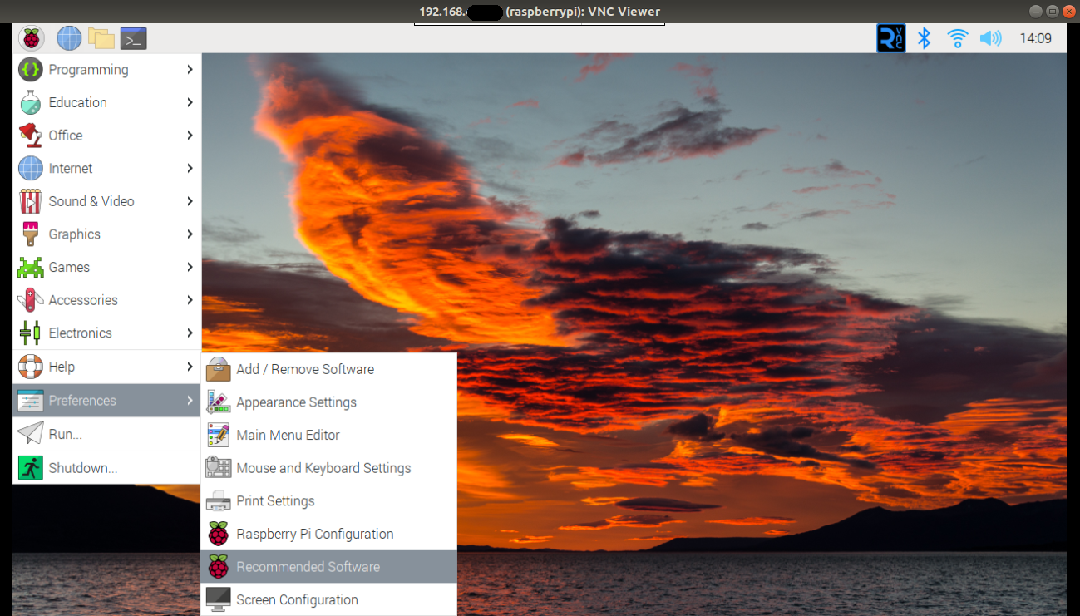Expand Education submenu arrow
This screenshot has height=616, width=1080.
190,102
